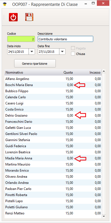Select the Boschi Maria Elena row

click(53, 85)
